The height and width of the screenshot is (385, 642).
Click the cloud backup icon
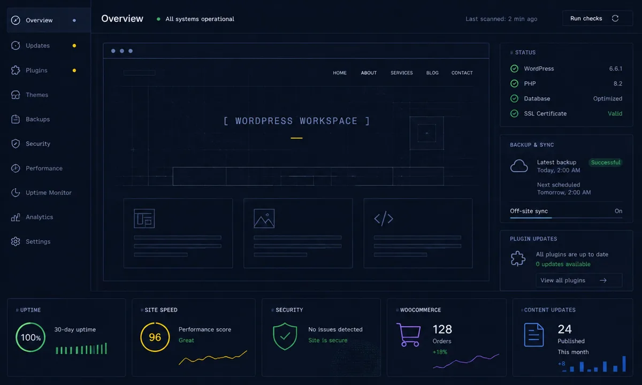(519, 166)
